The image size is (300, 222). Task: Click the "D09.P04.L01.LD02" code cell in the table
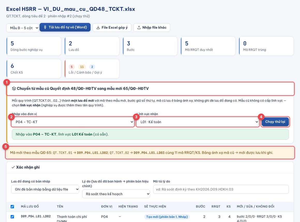tap(36, 216)
